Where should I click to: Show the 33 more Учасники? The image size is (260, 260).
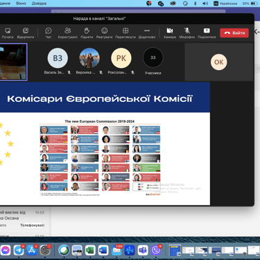(153, 58)
